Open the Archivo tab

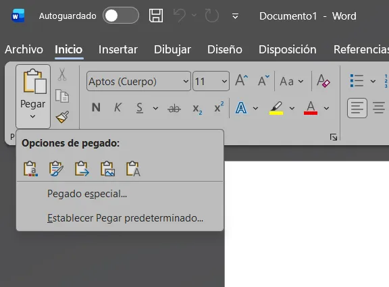pos(24,49)
